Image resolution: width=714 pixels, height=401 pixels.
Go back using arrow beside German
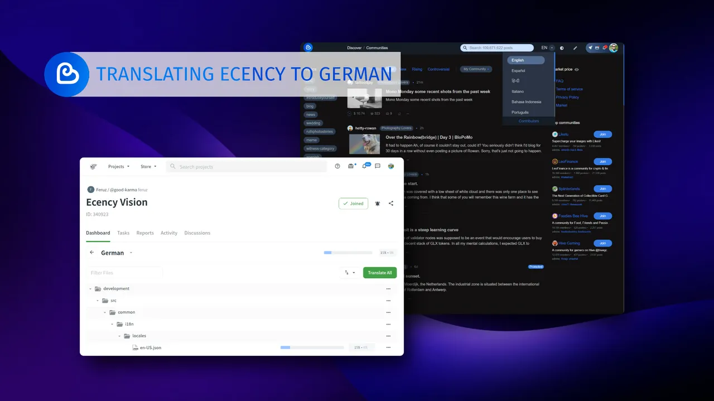(x=92, y=253)
